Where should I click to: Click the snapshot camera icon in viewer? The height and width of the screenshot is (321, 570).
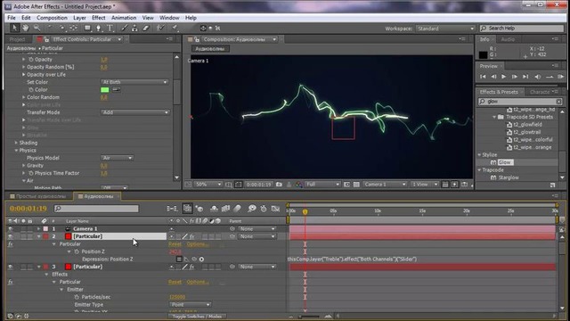[279, 185]
